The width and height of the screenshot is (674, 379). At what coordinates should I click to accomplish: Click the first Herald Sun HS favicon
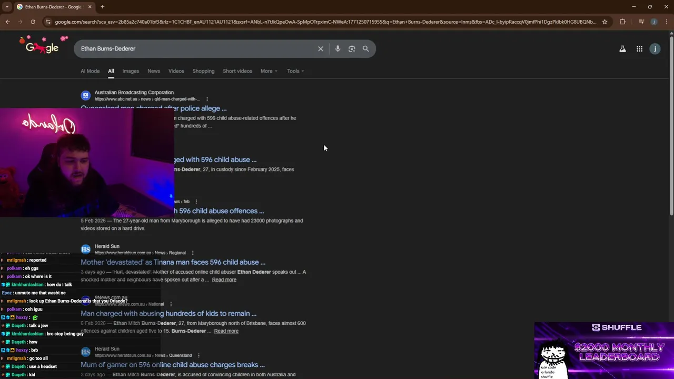tap(85, 249)
